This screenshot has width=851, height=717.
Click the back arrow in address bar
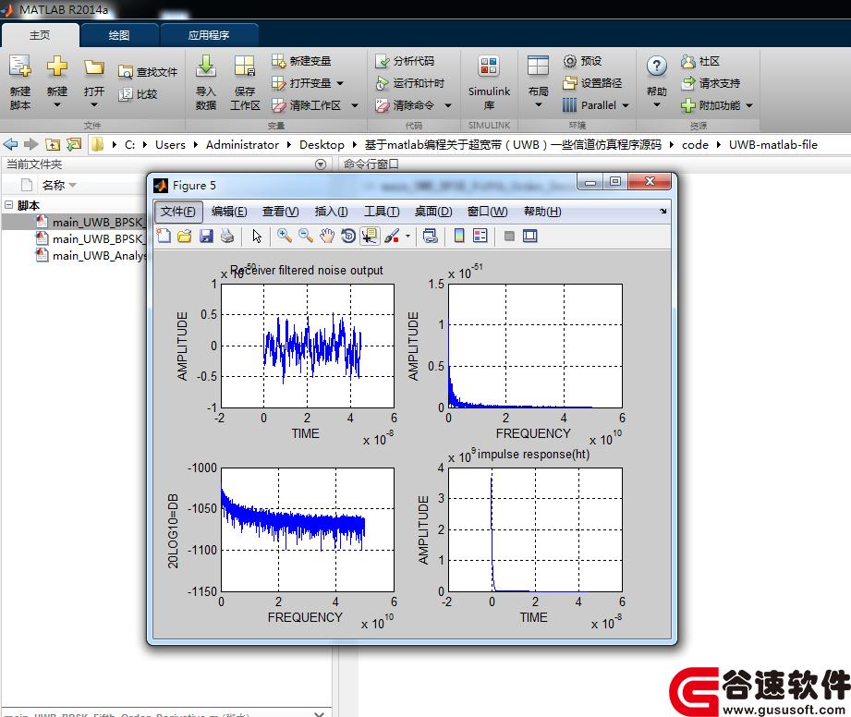click(x=10, y=144)
